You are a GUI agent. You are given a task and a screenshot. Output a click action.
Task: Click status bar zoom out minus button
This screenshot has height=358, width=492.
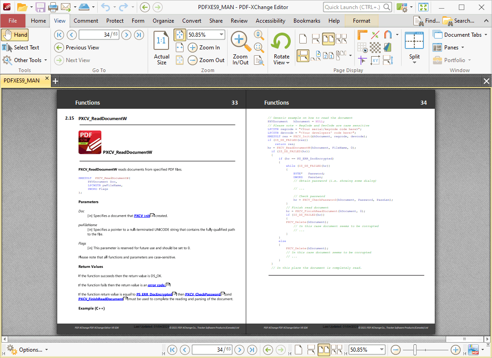(x=395, y=349)
